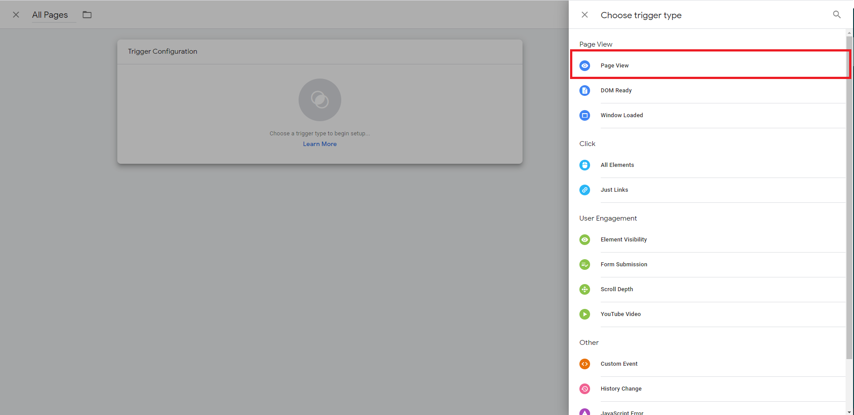
Task: Select the Form Submission trigger icon
Action: 584,264
